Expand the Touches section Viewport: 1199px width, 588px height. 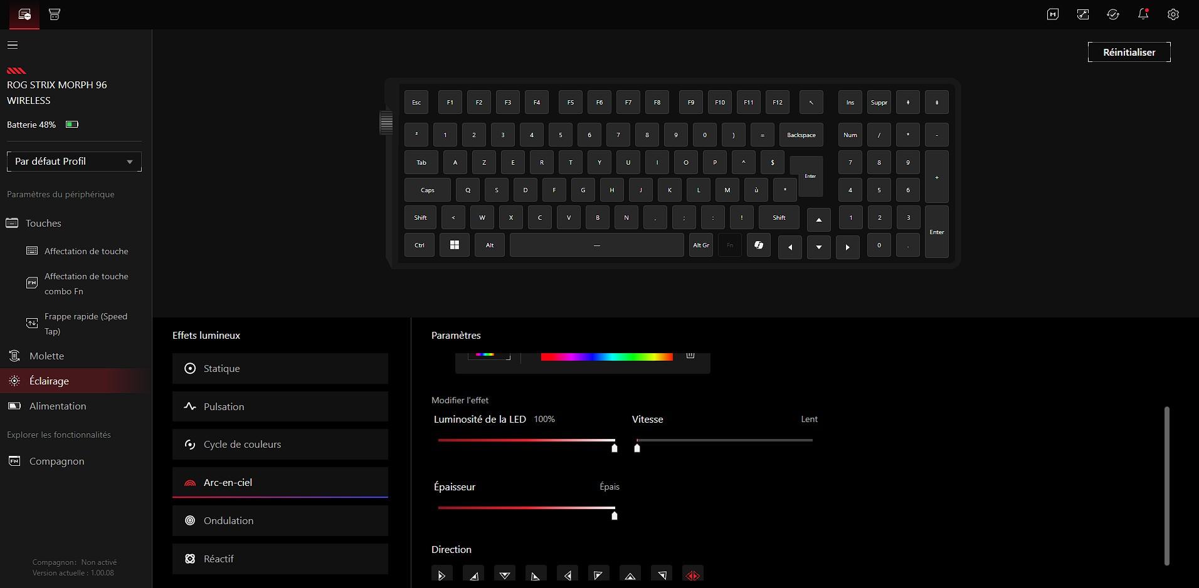coord(43,223)
